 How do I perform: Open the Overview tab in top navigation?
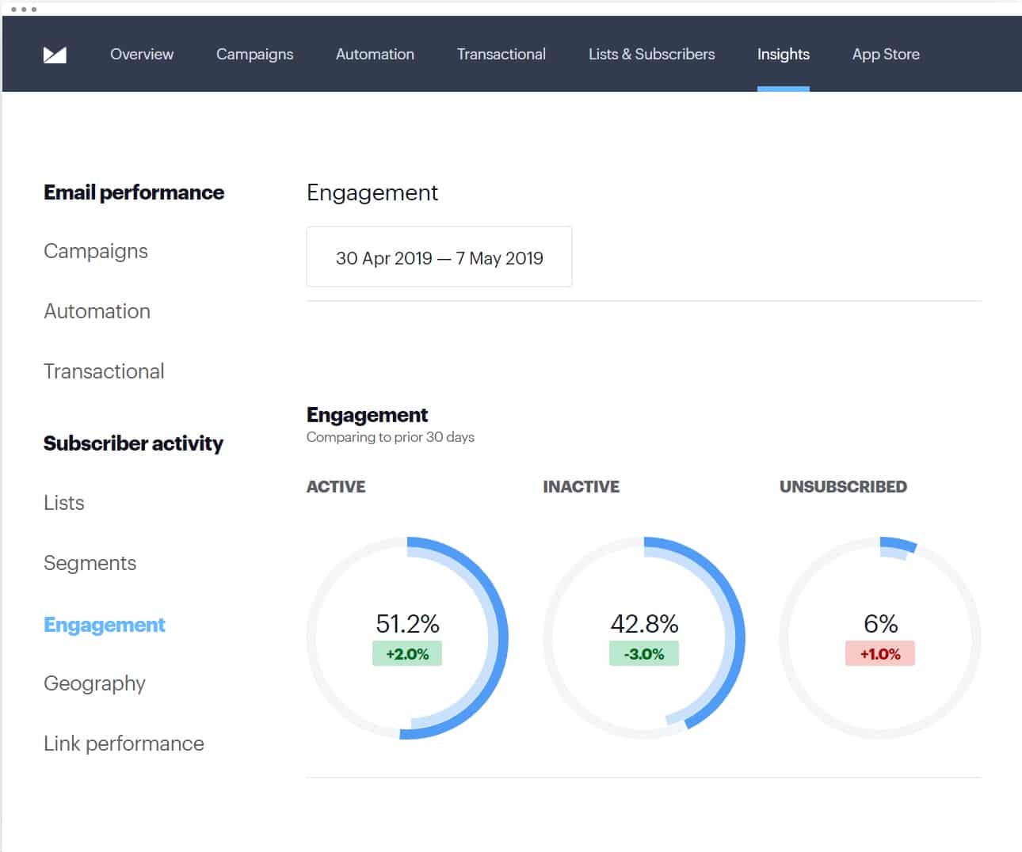click(x=142, y=55)
